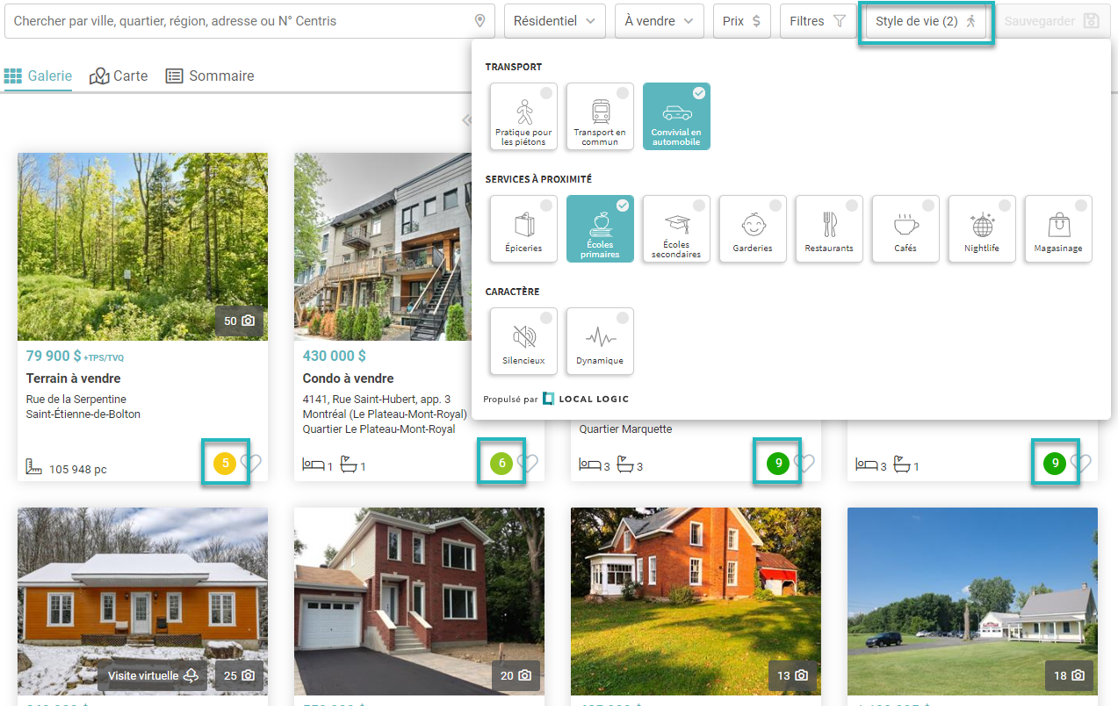Expand the Résidentiel dropdown
This screenshot has width=1118, height=706.
click(x=554, y=21)
